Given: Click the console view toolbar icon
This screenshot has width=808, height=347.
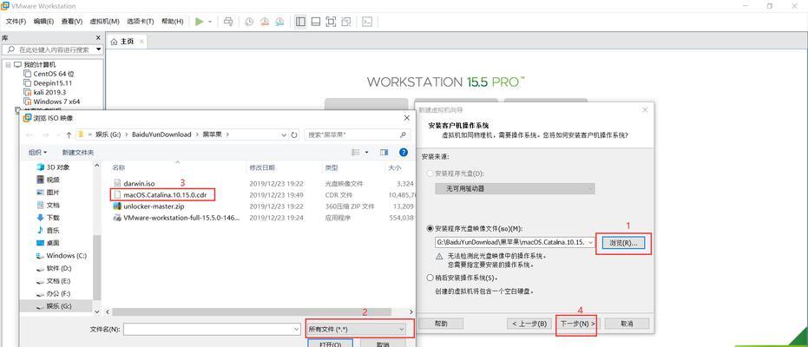Looking at the screenshot, I should [367, 21].
